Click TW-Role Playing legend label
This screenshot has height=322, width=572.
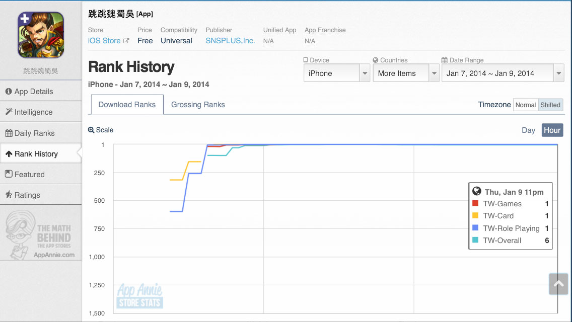click(x=511, y=228)
